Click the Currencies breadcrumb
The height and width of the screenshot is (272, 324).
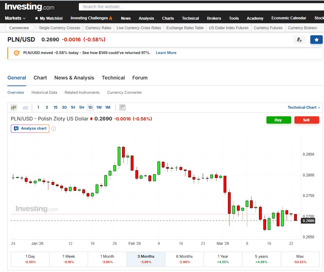click(19, 28)
